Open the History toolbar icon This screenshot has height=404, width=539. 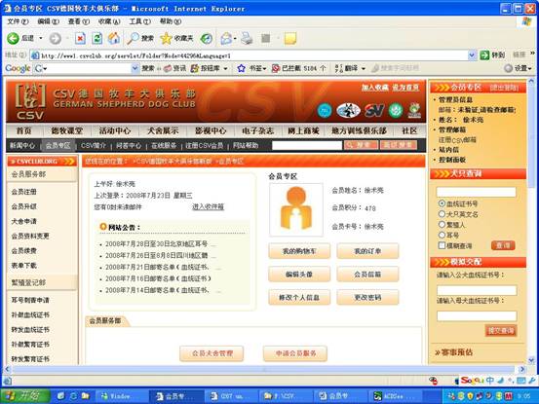[207, 38]
